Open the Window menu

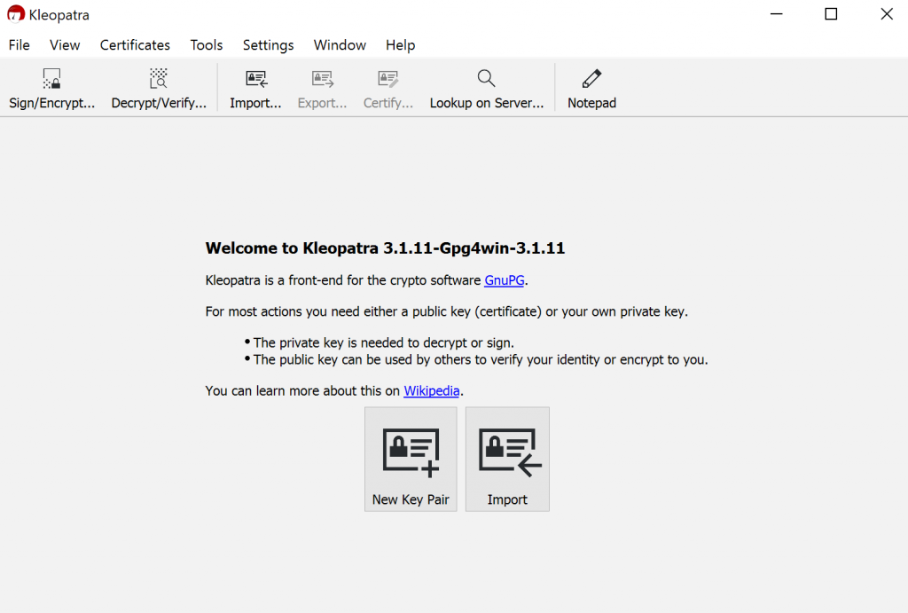point(340,45)
